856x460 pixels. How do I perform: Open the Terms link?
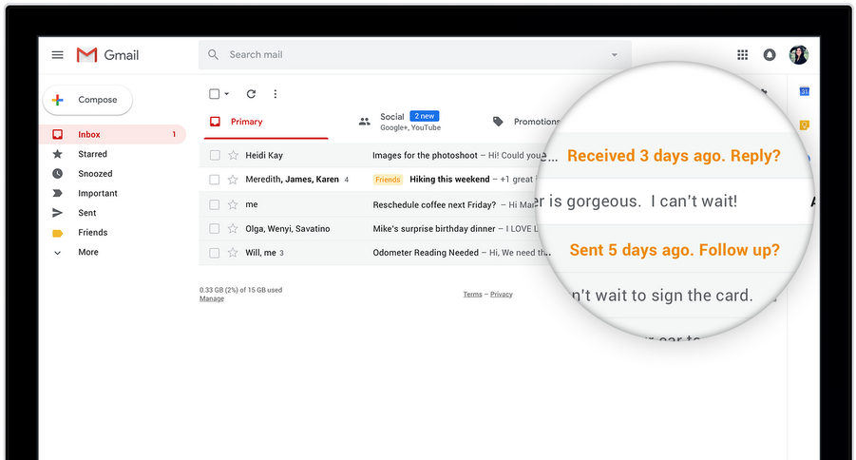473,294
